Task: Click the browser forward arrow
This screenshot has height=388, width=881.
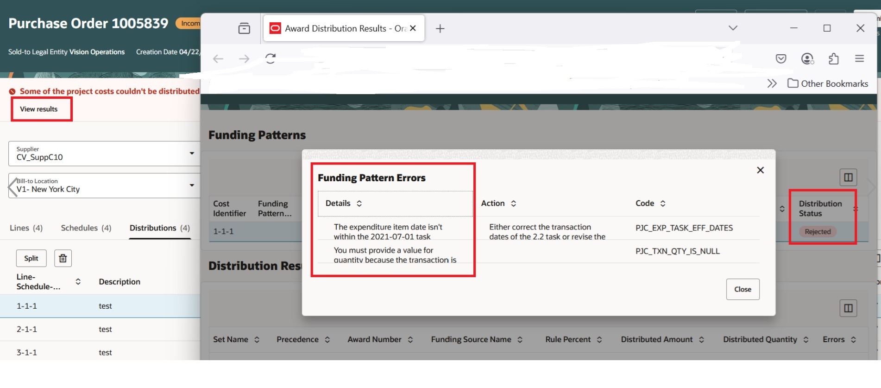Action: tap(244, 59)
